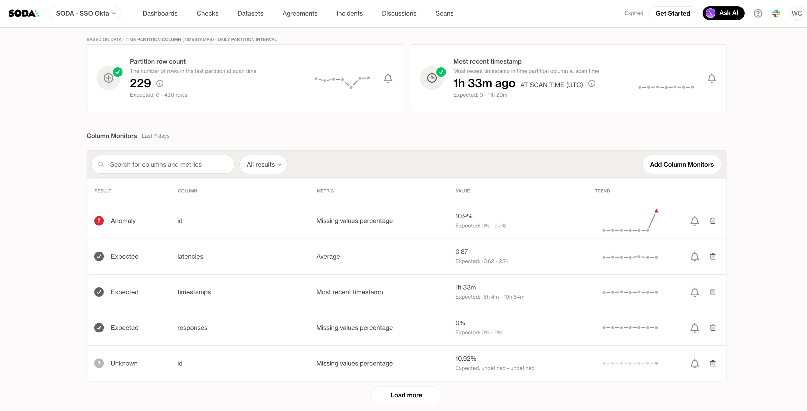Open the help question mark icon
The width and height of the screenshot is (807, 411).
point(758,13)
